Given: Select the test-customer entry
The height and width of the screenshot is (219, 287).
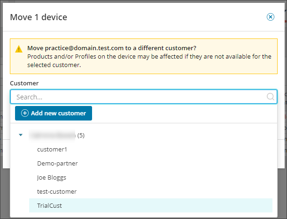Looking at the screenshot, I should pyautogui.click(x=57, y=191).
